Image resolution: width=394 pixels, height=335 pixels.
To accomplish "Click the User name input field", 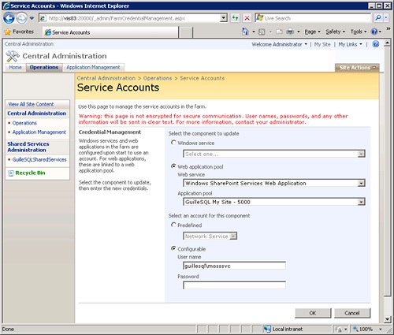I will (x=234, y=266).
